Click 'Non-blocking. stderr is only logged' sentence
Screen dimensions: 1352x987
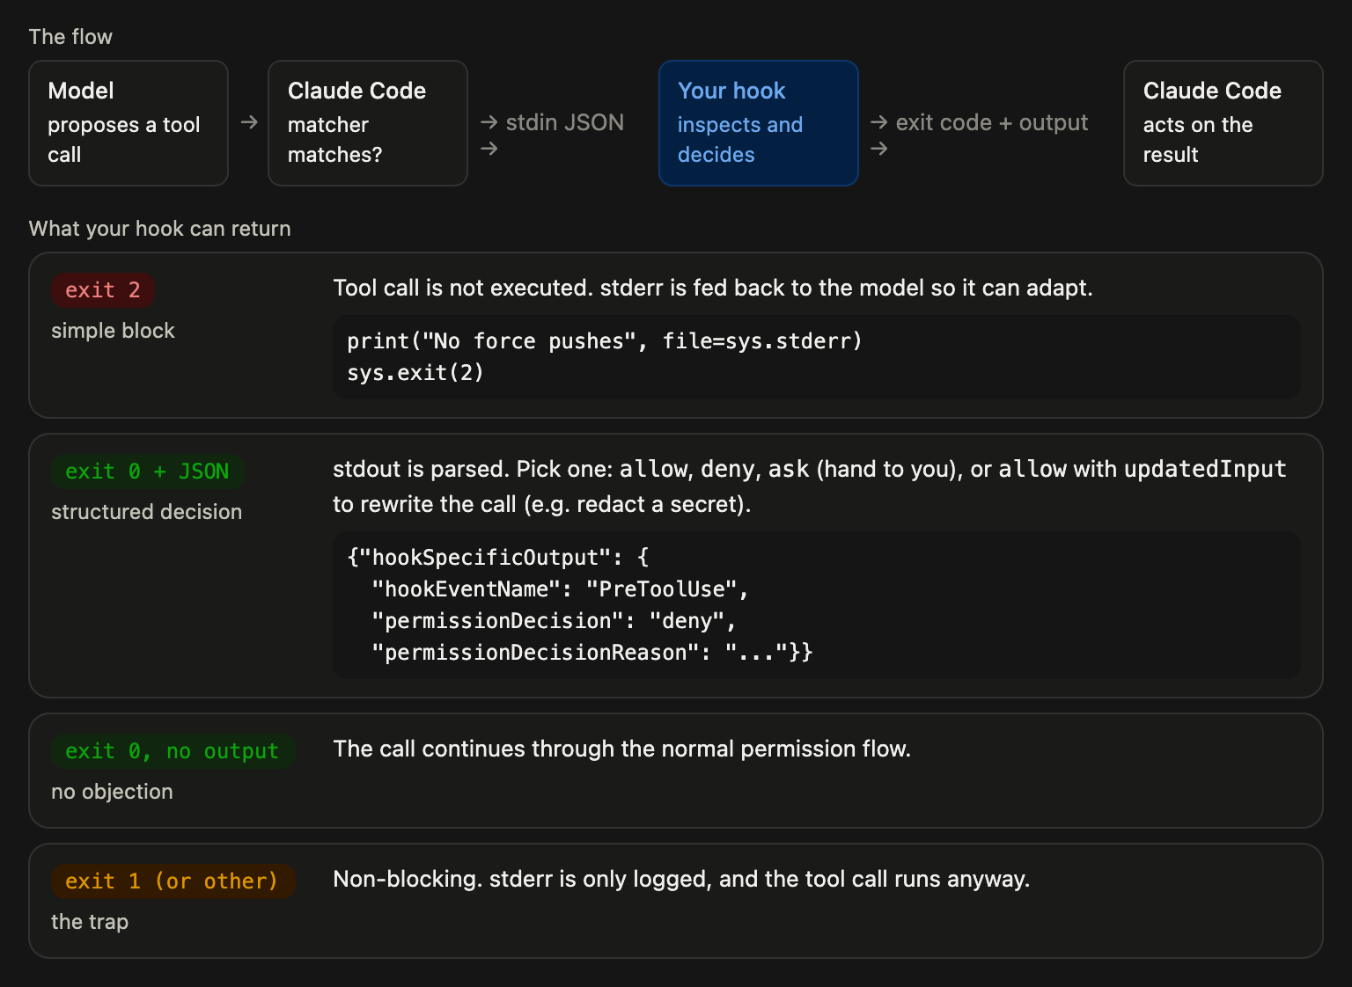pos(681,880)
